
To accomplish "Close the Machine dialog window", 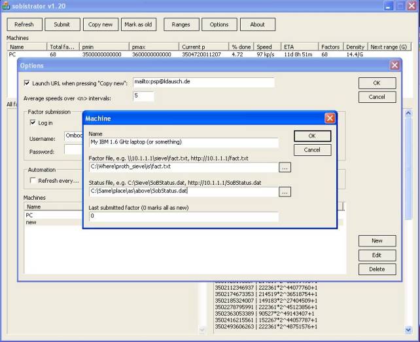I will (330, 118).
